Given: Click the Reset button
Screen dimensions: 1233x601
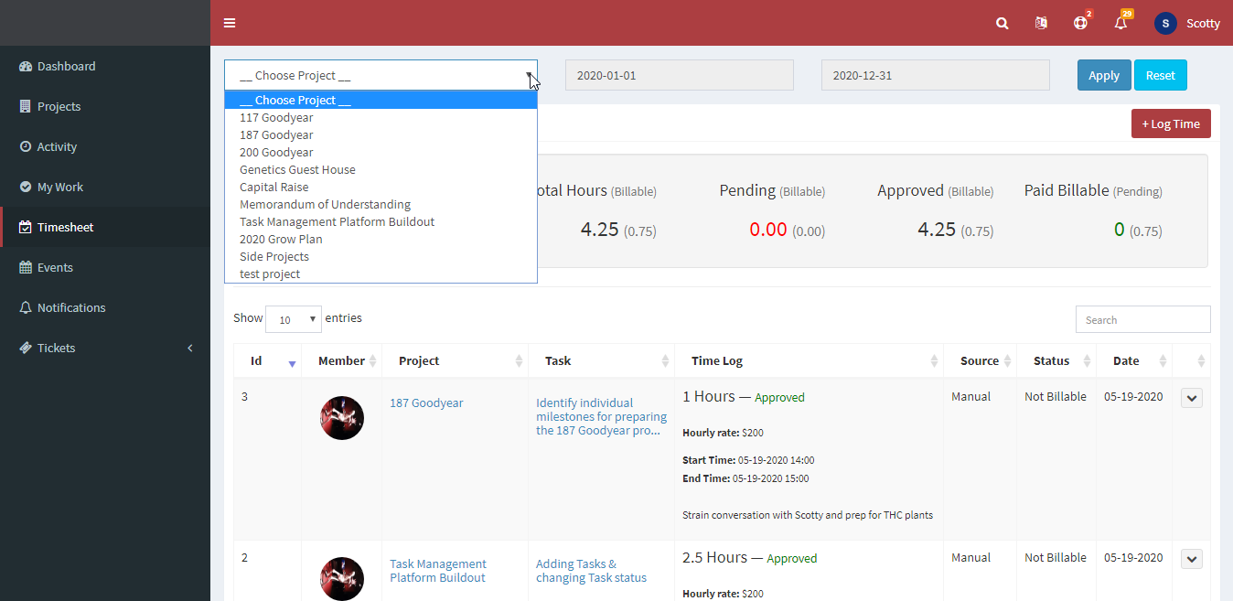Looking at the screenshot, I should pyautogui.click(x=1161, y=75).
